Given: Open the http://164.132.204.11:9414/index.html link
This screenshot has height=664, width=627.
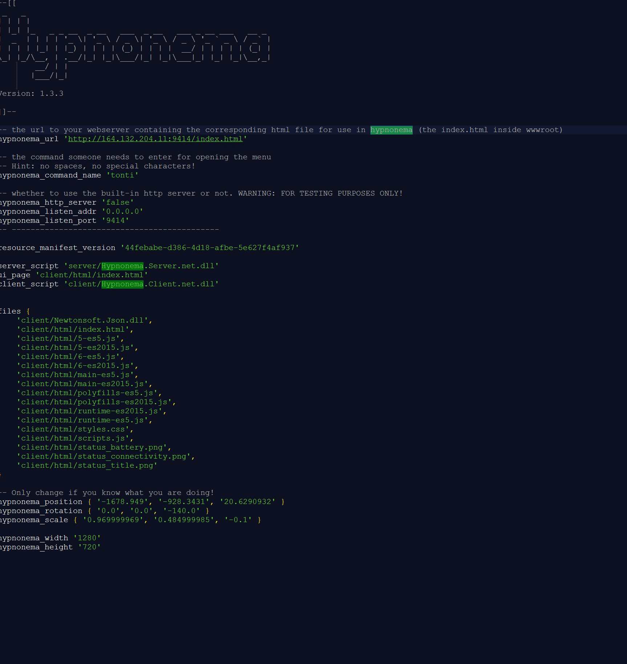Looking at the screenshot, I should [155, 139].
